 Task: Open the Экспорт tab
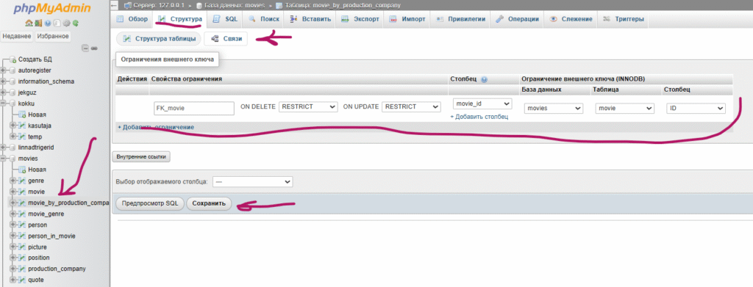[x=360, y=20]
